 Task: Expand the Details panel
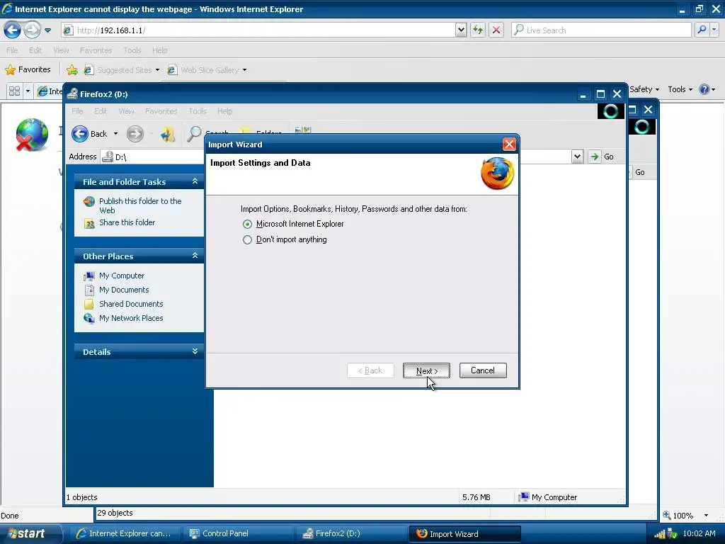195,351
